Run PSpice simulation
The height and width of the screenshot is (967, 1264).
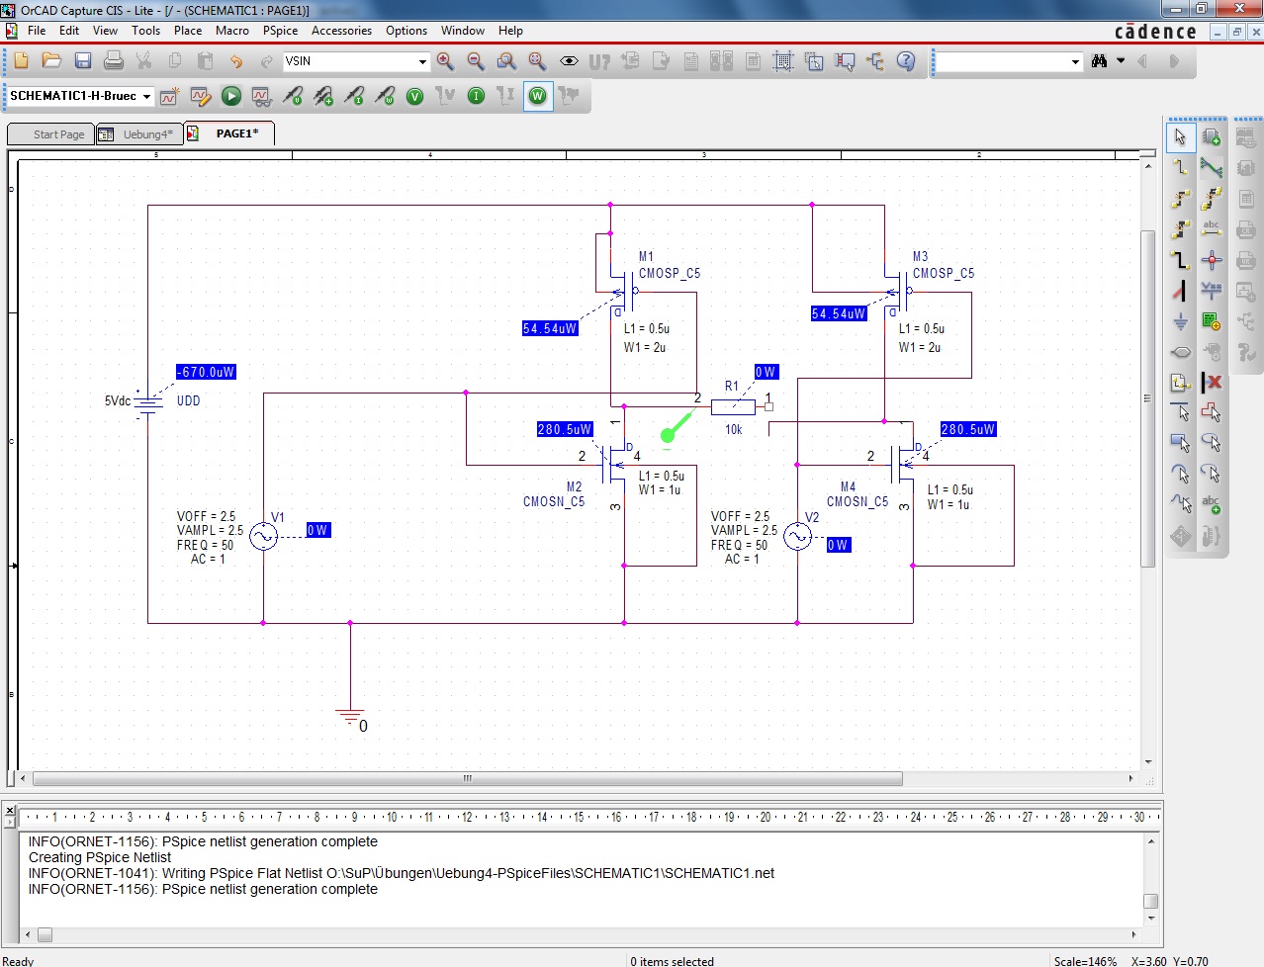230,96
